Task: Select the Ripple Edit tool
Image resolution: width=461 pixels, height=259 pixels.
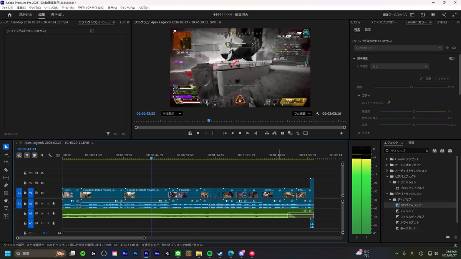Action: tap(6, 162)
